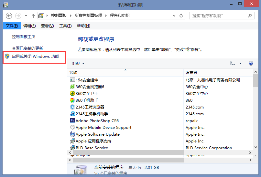Open the 帮助(H) menu
This screenshot has height=177, width=261.
[83, 26]
